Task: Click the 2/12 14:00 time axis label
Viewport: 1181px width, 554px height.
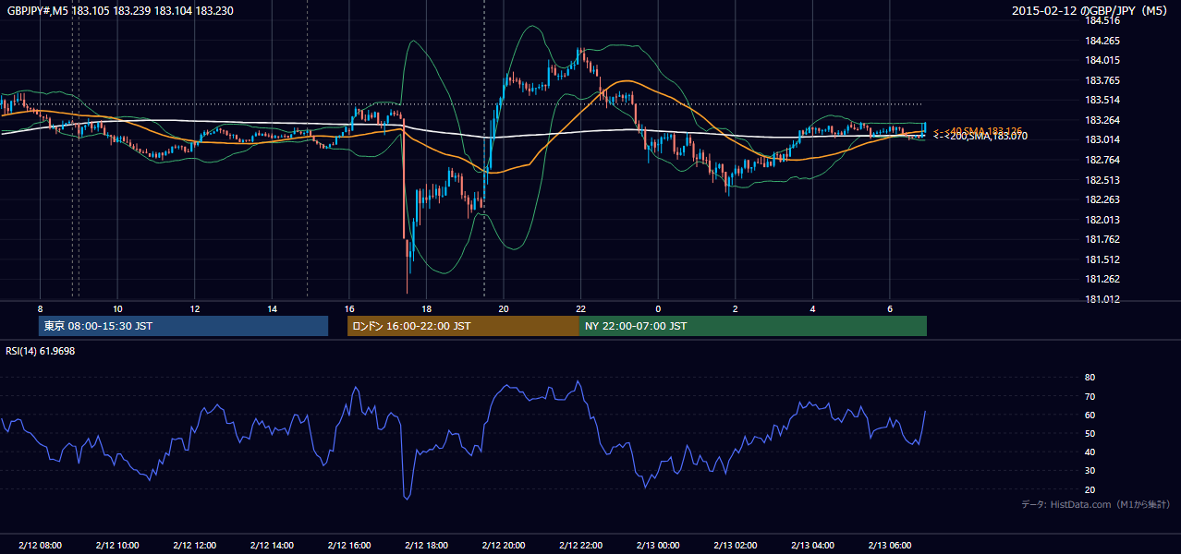Action: click(x=272, y=546)
